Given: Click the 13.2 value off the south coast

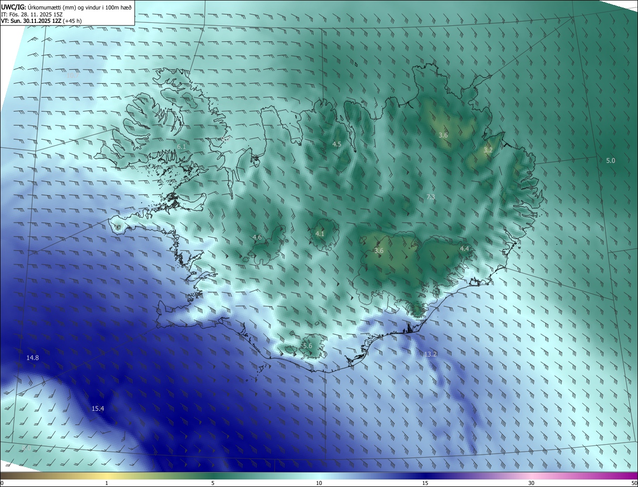Looking at the screenshot, I should [x=431, y=355].
